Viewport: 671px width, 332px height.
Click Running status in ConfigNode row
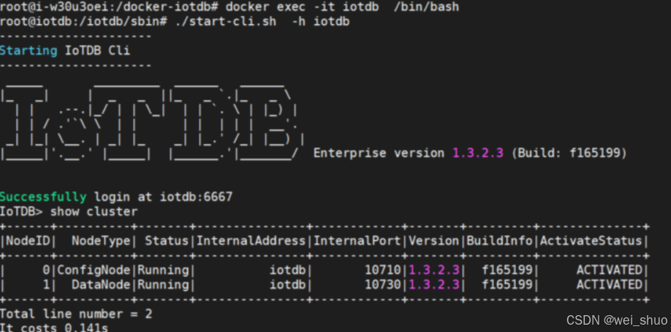point(163,270)
